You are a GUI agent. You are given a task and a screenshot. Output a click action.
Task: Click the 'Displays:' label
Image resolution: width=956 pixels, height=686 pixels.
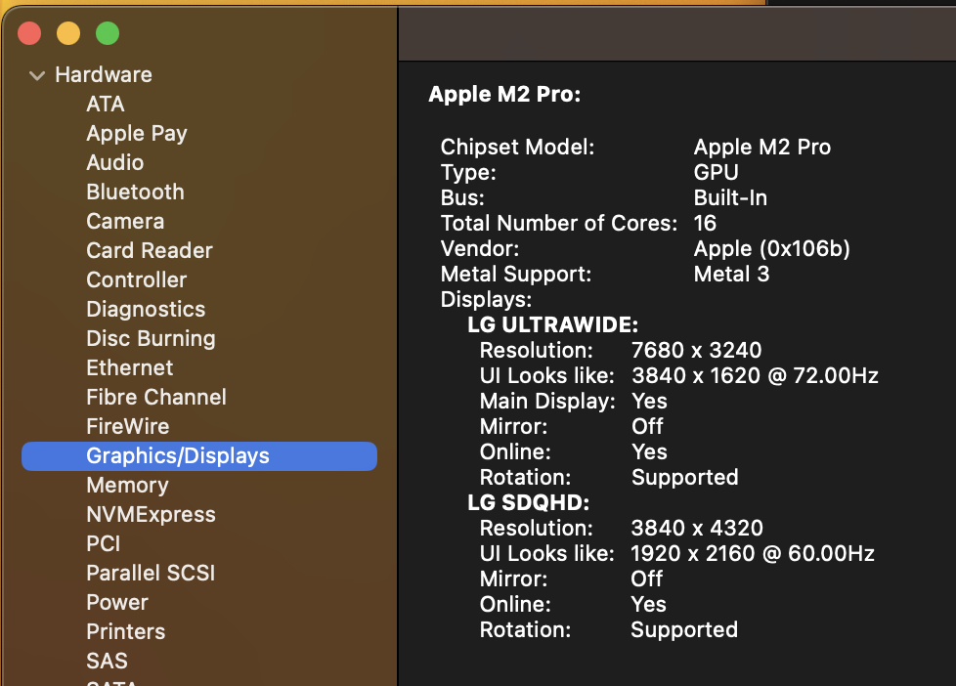(486, 299)
